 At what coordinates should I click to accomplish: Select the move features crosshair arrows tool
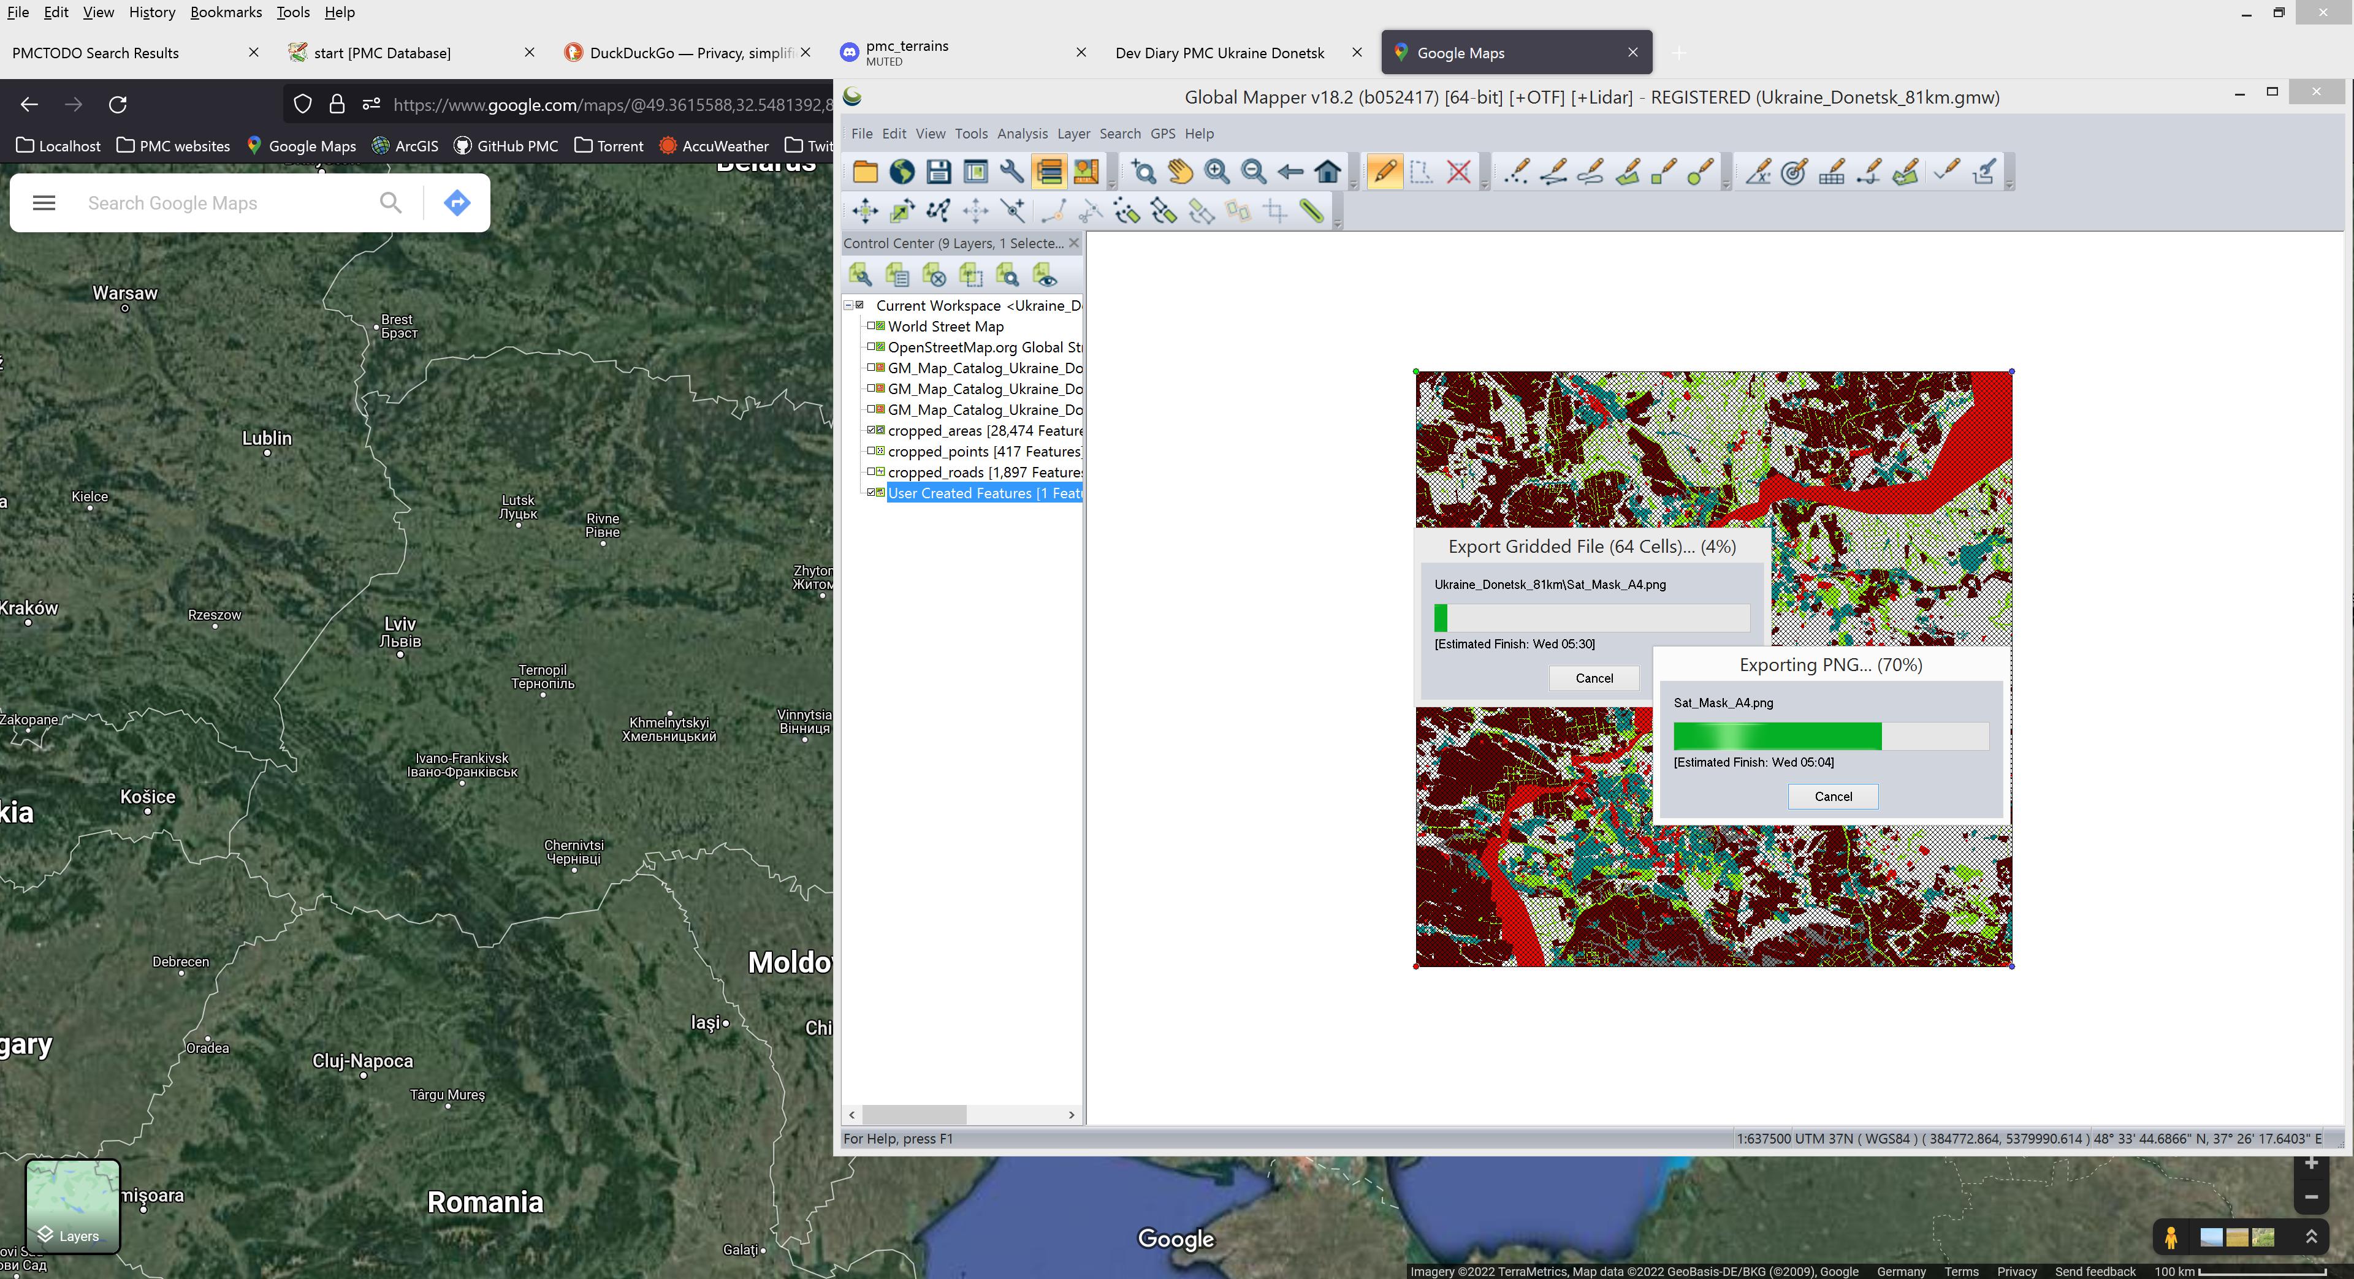[x=864, y=211]
